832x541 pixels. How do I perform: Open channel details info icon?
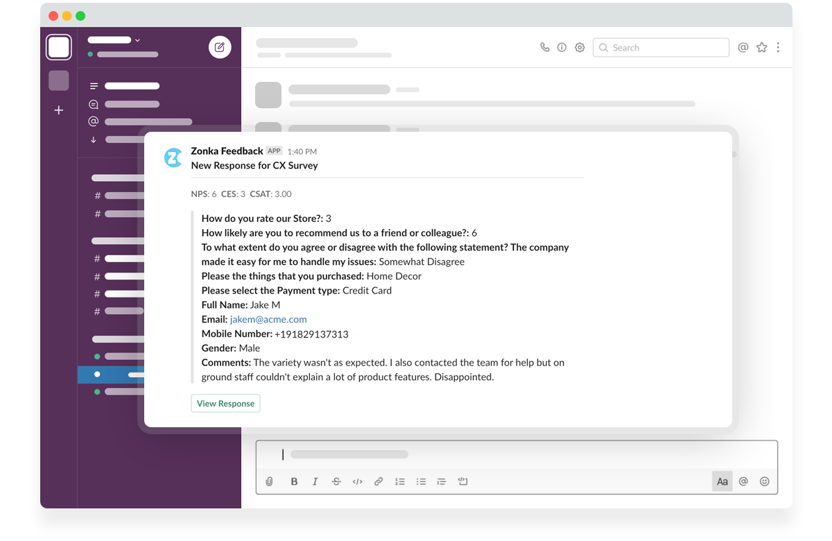coord(562,47)
